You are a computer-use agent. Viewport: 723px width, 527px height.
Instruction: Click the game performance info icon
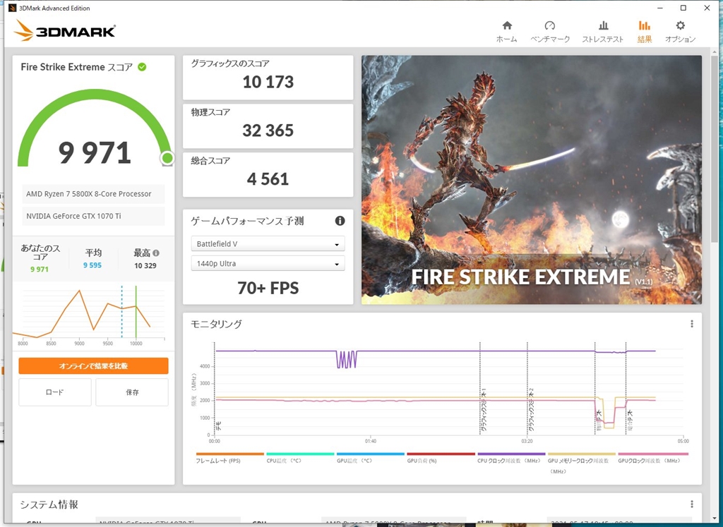340,221
